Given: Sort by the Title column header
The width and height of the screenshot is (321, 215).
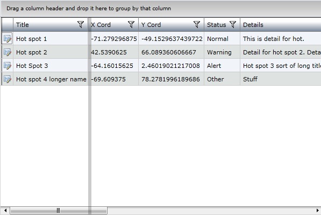Looking at the screenshot, I should tap(51, 25).
